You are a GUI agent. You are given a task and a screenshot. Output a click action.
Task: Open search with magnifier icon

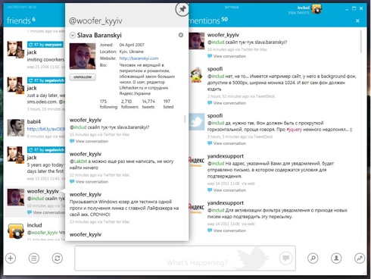click(x=313, y=259)
